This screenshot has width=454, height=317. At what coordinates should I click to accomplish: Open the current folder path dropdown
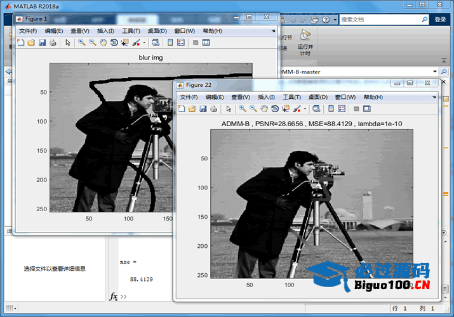(x=435, y=72)
